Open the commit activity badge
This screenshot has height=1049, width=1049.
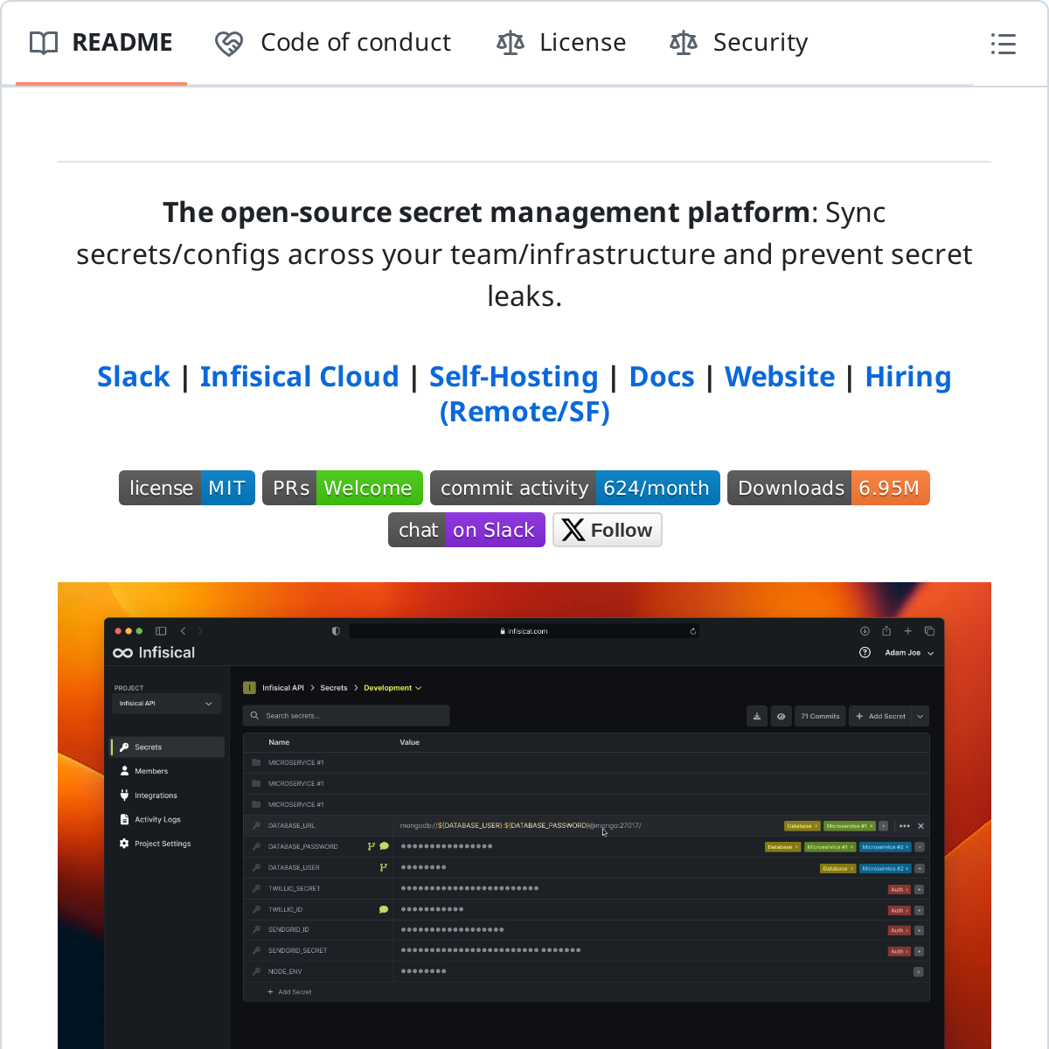coord(575,488)
